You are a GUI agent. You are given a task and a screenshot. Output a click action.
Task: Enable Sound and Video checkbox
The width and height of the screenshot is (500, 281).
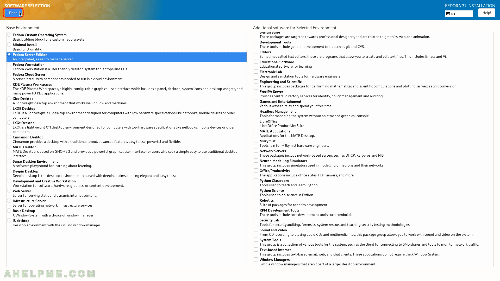(256, 230)
